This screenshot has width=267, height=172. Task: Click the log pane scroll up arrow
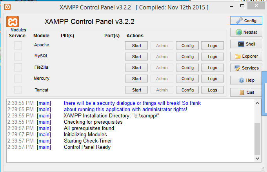click(x=257, y=103)
